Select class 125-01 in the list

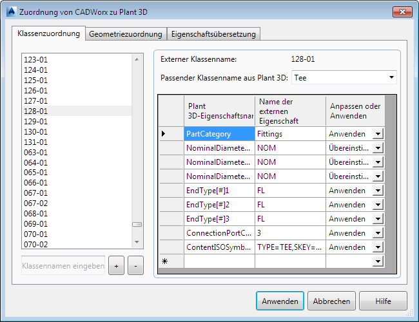[x=77, y=80]
